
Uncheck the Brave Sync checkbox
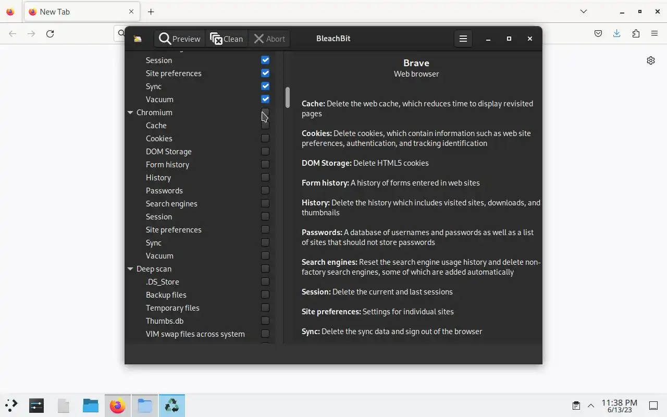coord(265,86)
